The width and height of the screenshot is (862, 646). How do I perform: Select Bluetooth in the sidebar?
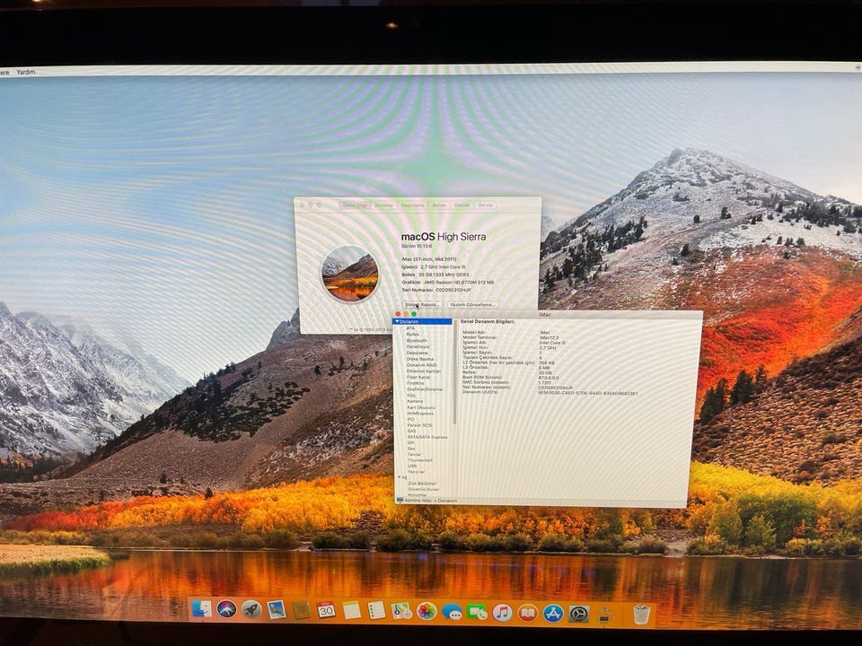point(417,341)
